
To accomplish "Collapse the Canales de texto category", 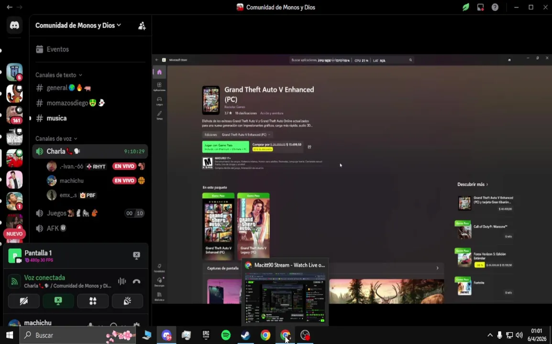I will [x=58, y=75].
